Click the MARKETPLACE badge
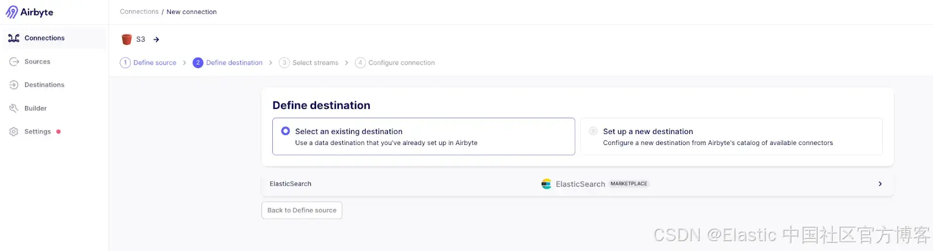Screen dimensions: 933x251 [x=629, y=184]
